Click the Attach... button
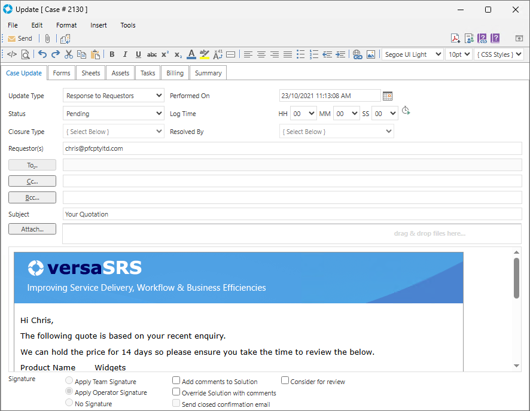The height and width of the screenshot is (411, 530). tap(32, 229)
